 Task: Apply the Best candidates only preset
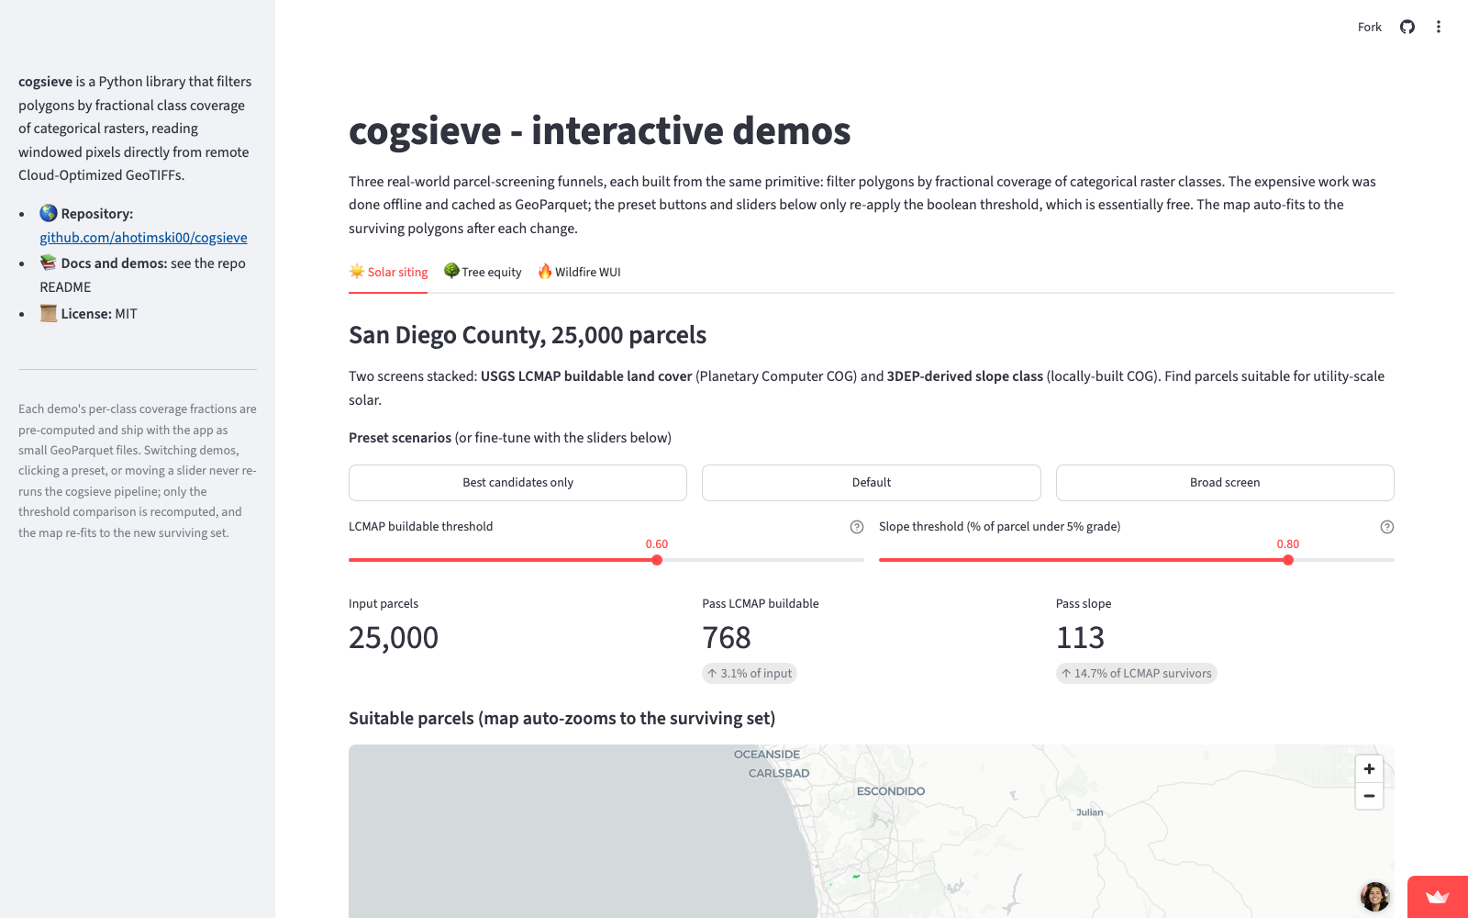[517, 483]
